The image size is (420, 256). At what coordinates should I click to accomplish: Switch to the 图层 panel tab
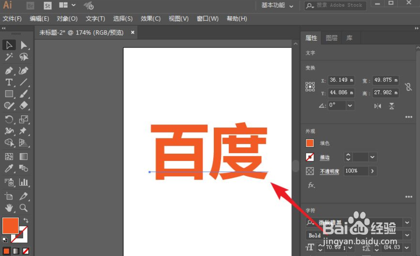click(331, 38)
